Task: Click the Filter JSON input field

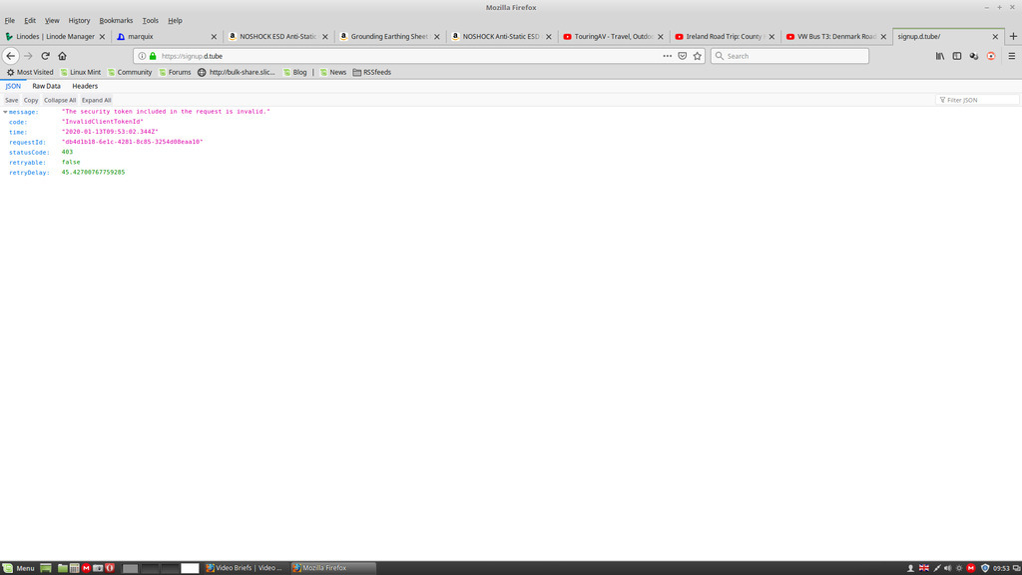Action: pyautogui.click(x=981, y=100)
